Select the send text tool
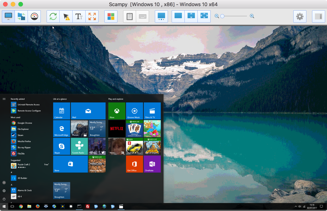This screenshot has height=211, width=327. click(79, 16)
